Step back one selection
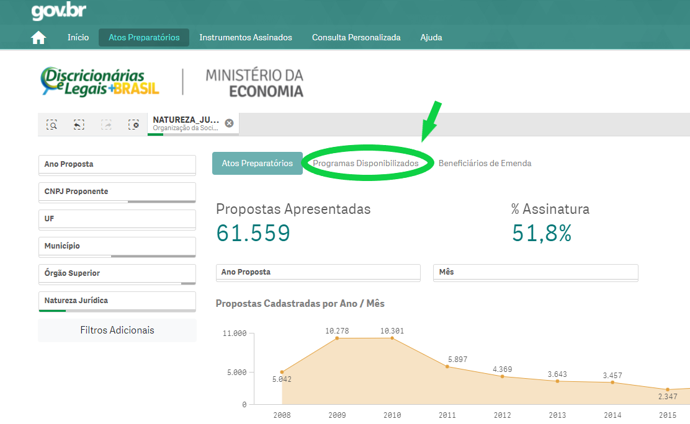This screenshot has width=690, height=424. [79, 125]
